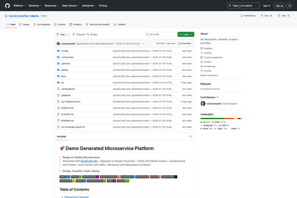Switch to Security and quality tab
This screenshot has height=198, width=297.
tap(98, 24)
